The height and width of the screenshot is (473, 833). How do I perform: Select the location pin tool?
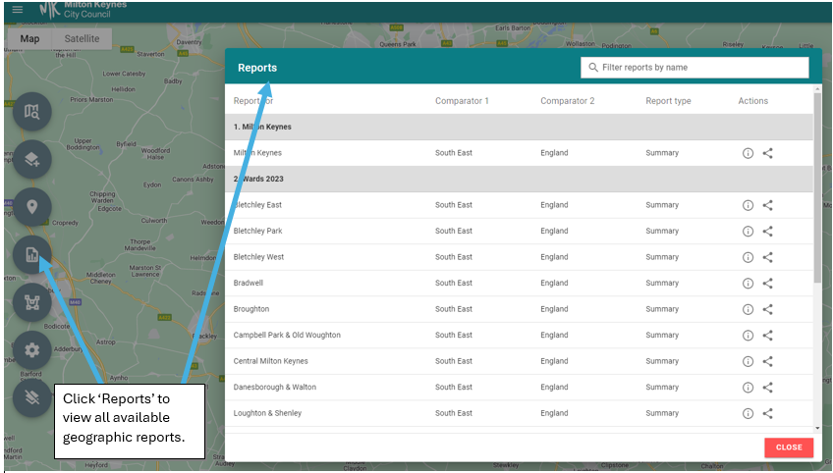32,207
